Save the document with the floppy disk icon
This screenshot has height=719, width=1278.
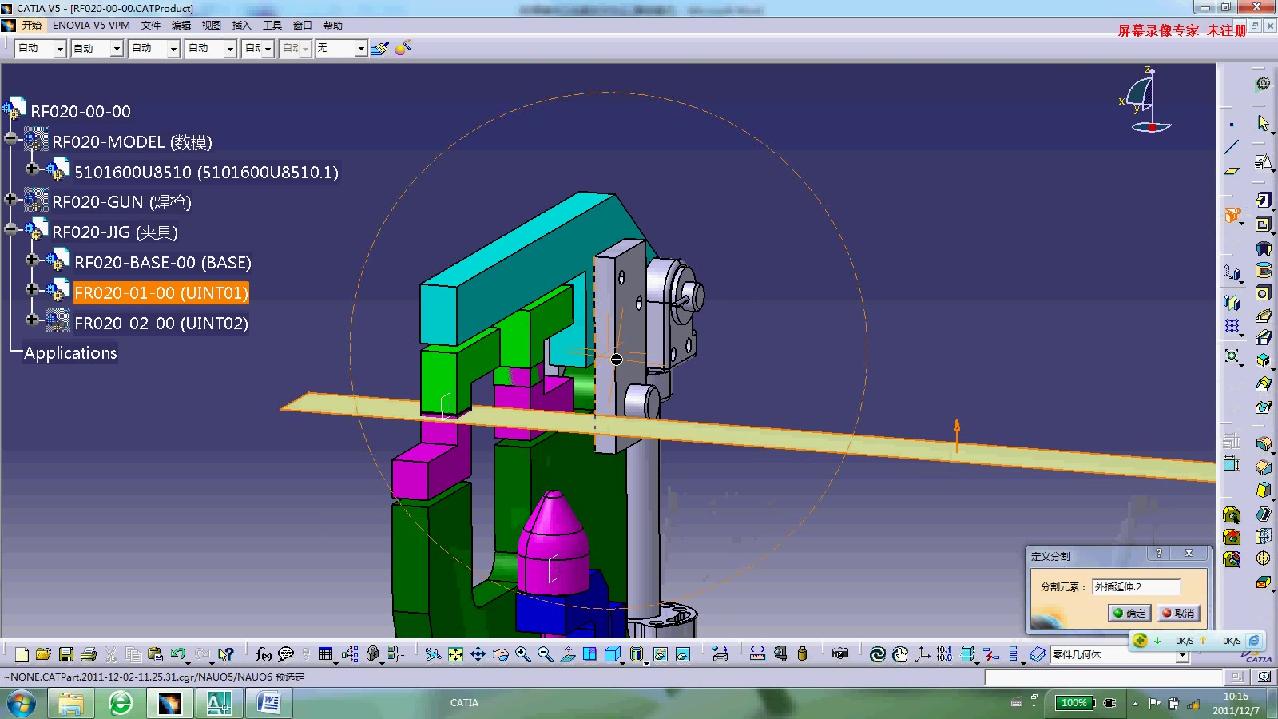click(x=66, y=654)
